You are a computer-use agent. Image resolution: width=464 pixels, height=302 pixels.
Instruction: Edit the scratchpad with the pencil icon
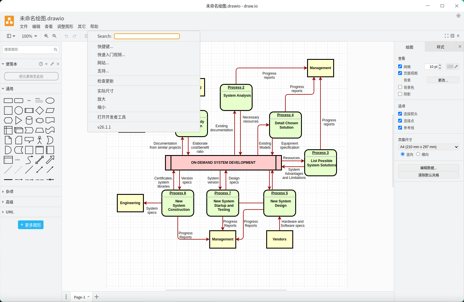[x=52, y=64]
